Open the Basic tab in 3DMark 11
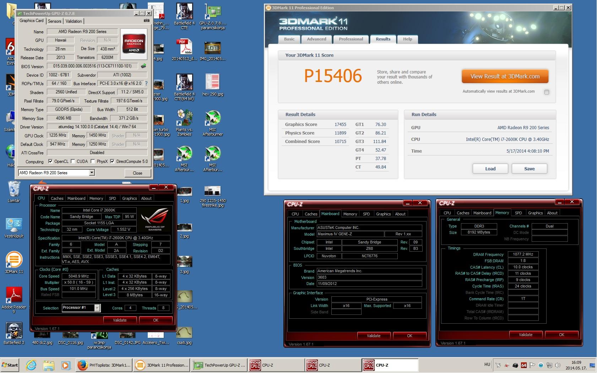597x373 pixels. [289, 39]
